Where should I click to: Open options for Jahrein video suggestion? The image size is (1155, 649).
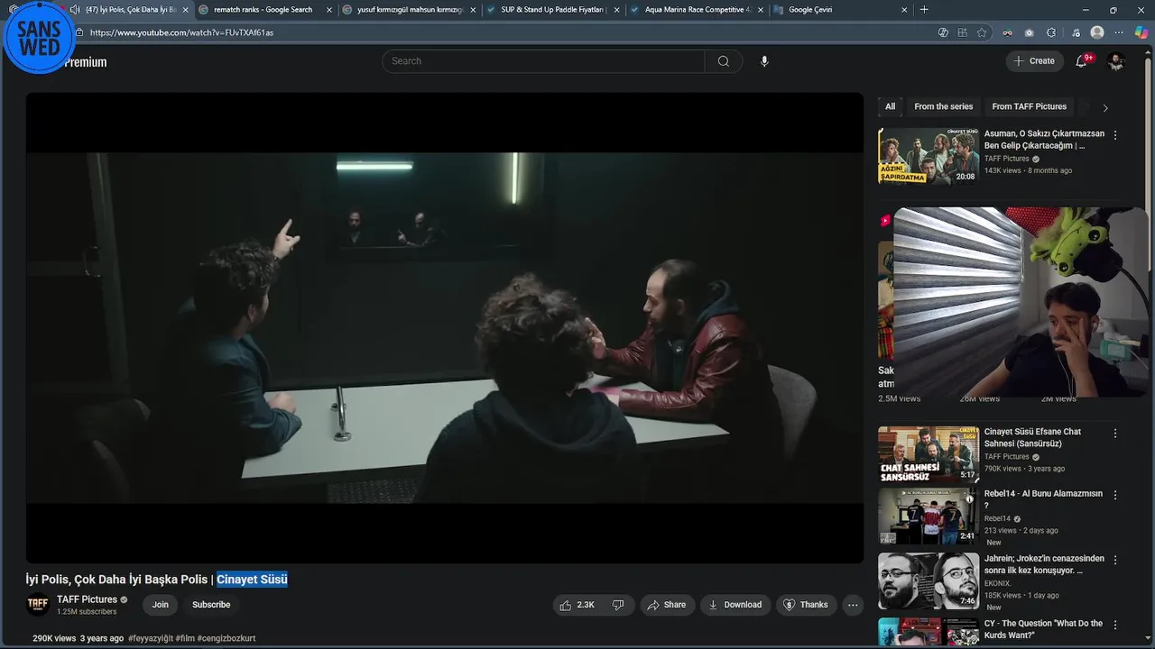[x=1115, y=560]
